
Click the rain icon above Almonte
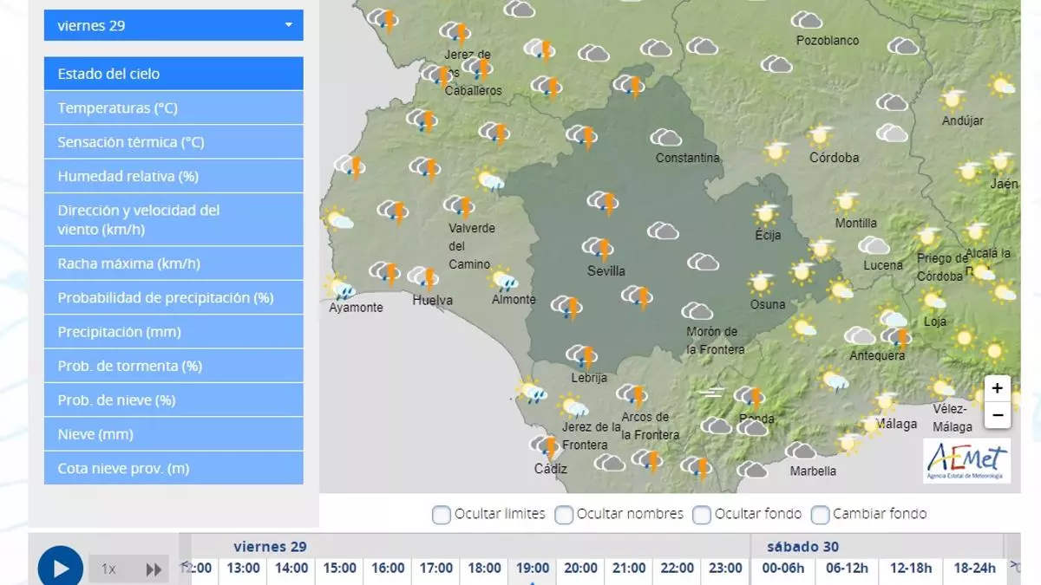click(503, 280)
